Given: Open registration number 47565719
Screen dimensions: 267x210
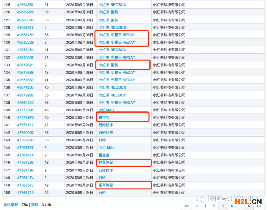Looking at the screenshot, I should (x=25, y=193).
